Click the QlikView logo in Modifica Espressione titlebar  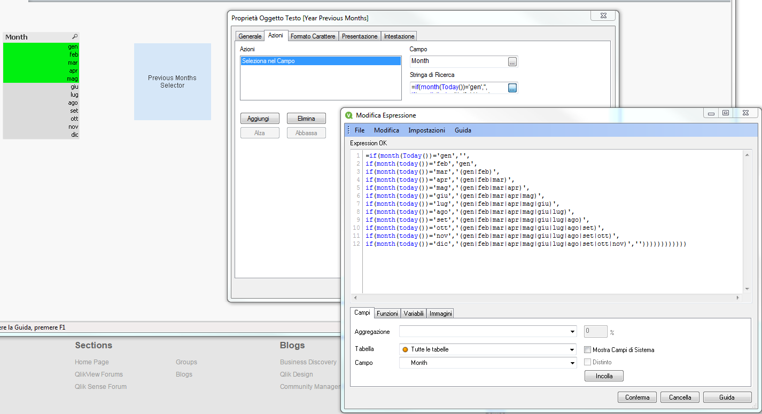pyautogui.click(x=349, y=115)
